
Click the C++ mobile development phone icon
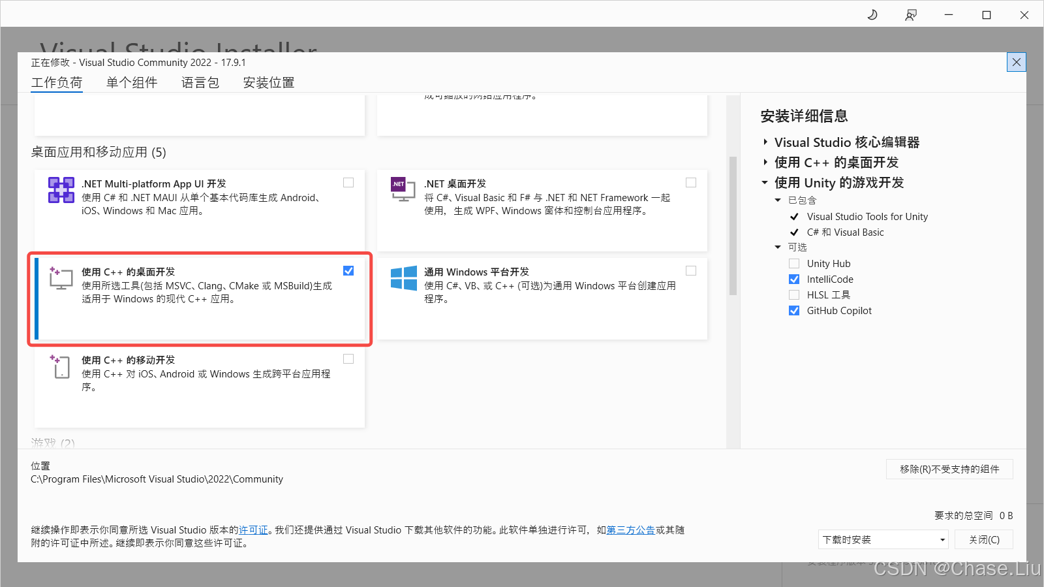tap(60, 366)
